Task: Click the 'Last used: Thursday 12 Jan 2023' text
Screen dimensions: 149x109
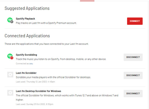Action: tap(35, 82)
